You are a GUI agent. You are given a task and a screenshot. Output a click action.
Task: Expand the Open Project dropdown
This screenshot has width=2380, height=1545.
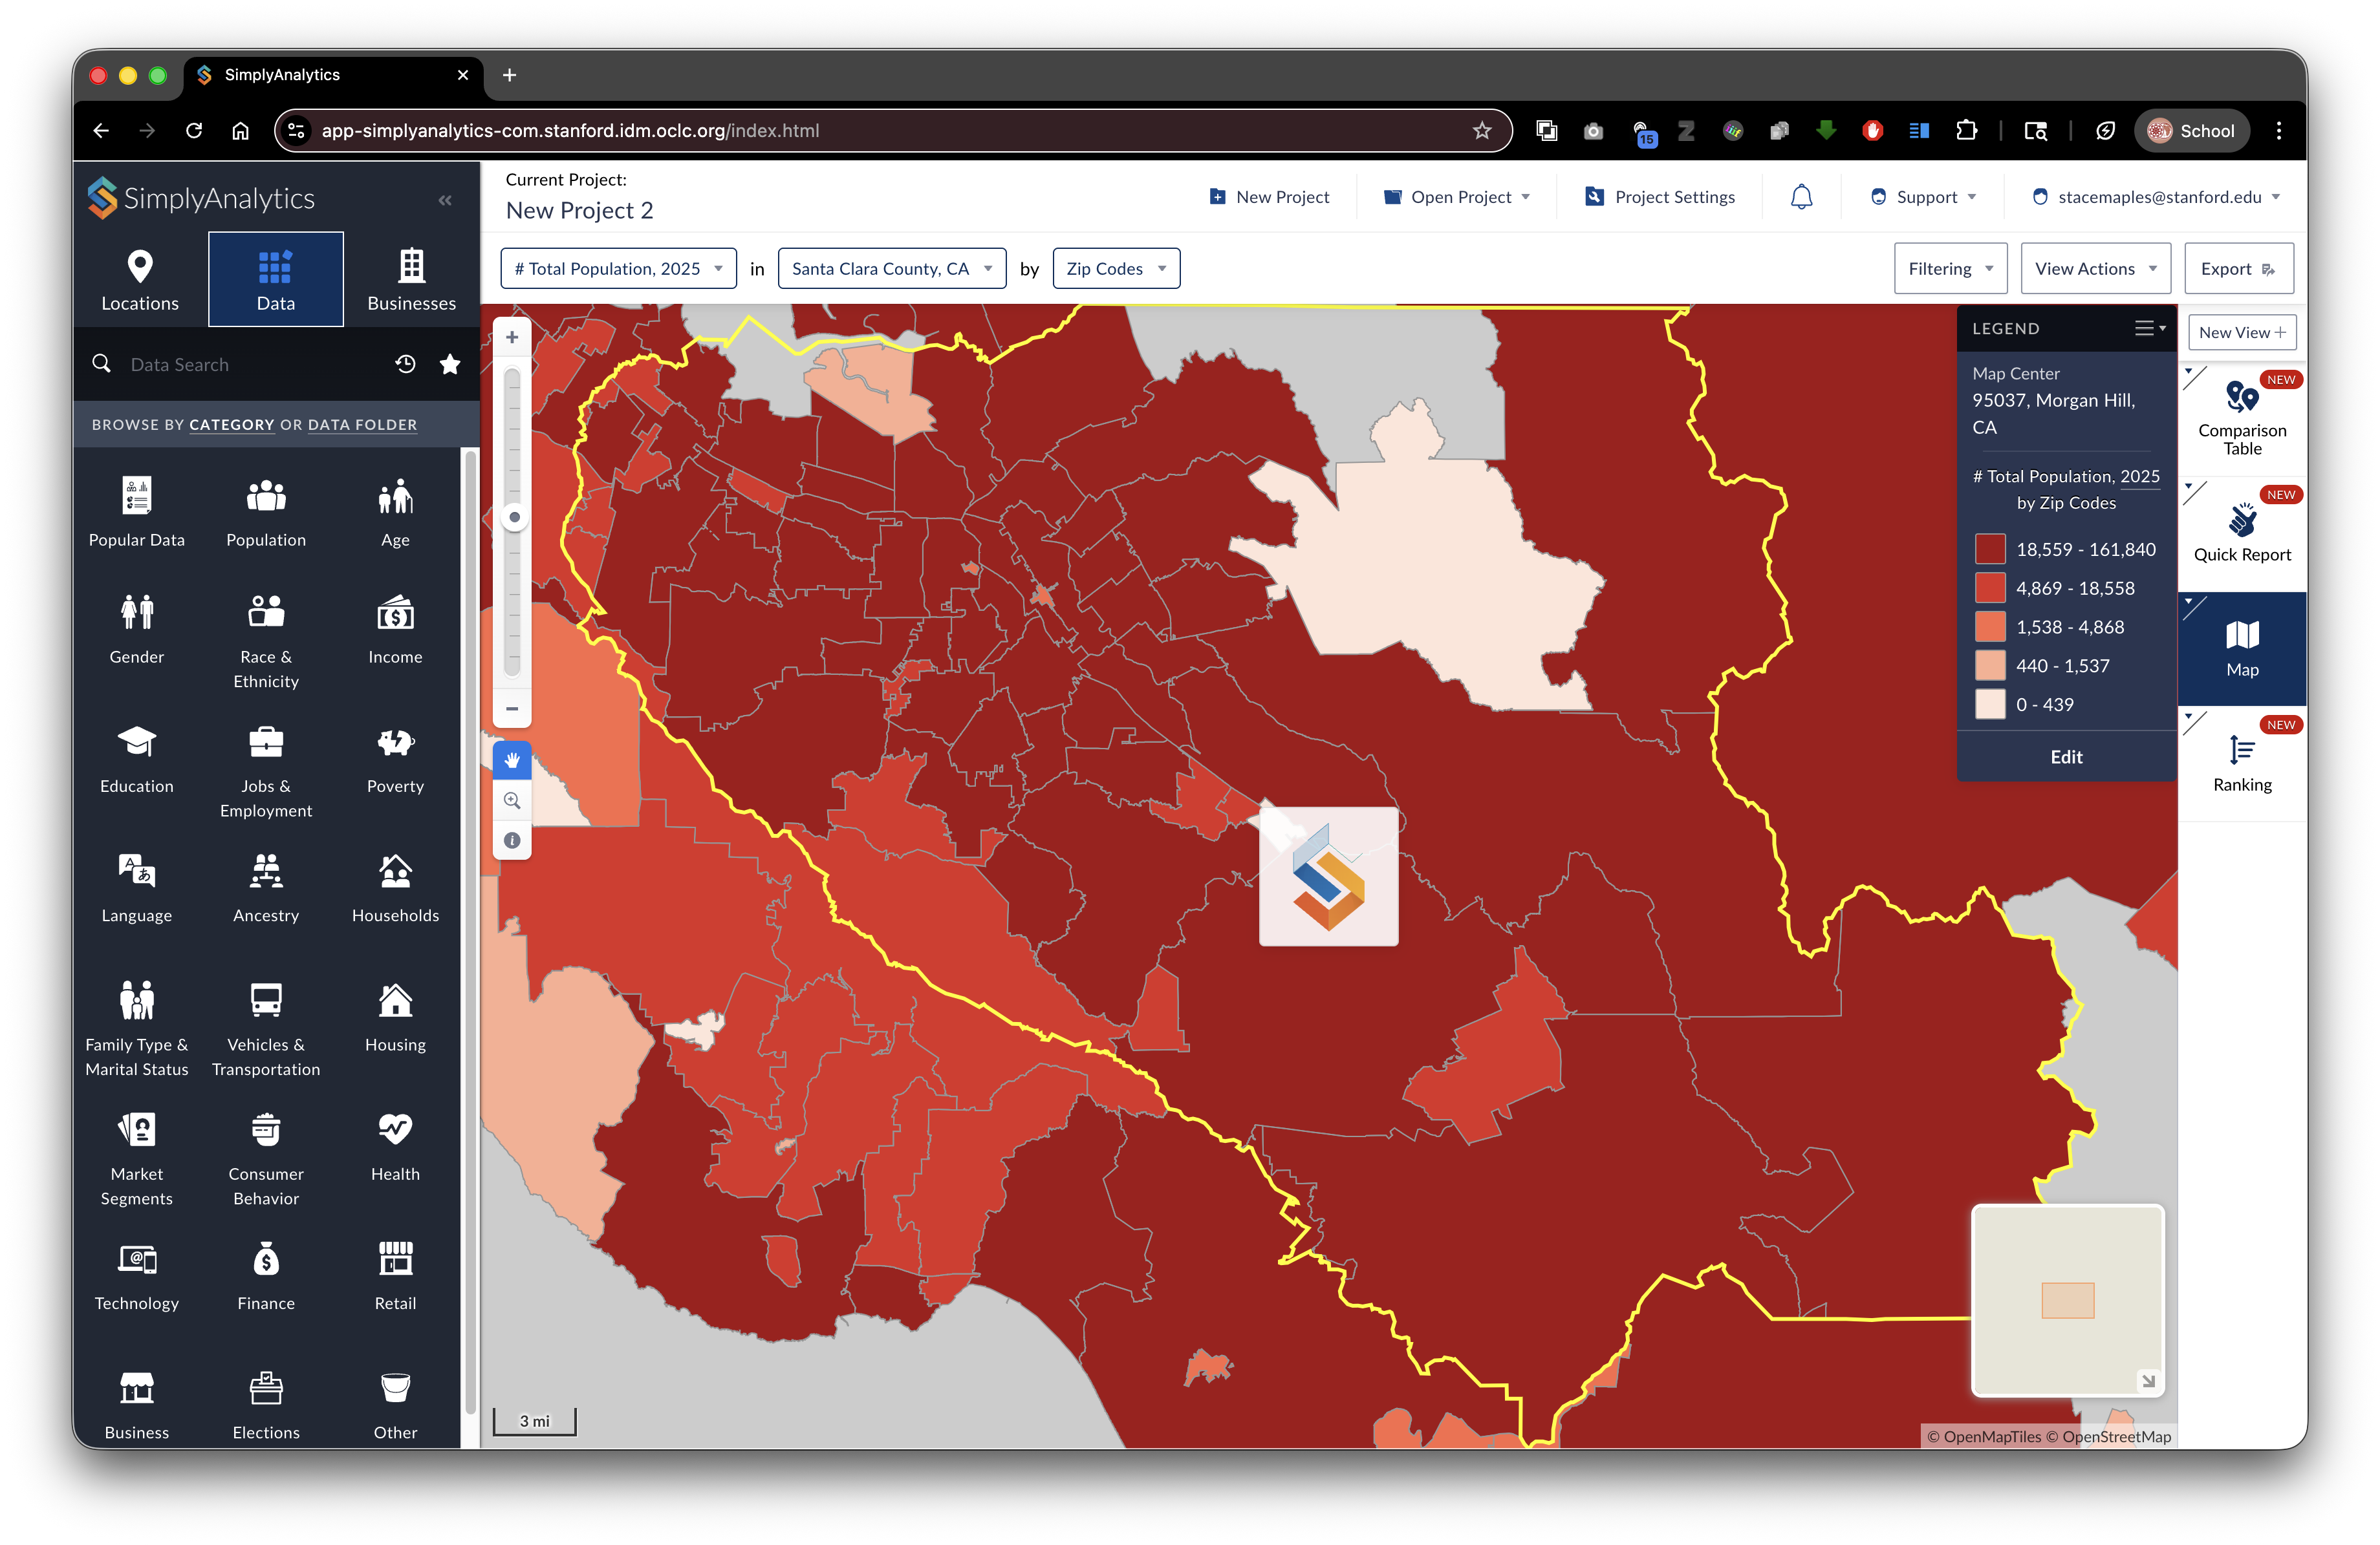coord(1456,197)
